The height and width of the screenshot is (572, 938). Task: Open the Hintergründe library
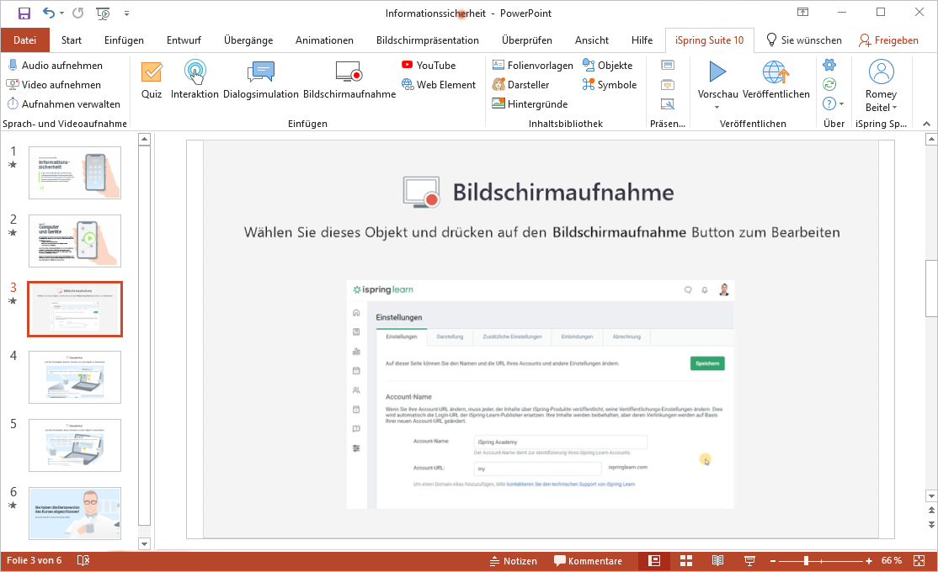tap(530, 104)
